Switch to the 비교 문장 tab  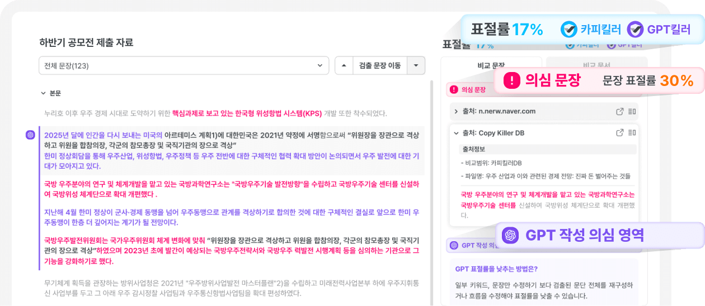click(491, 65)
